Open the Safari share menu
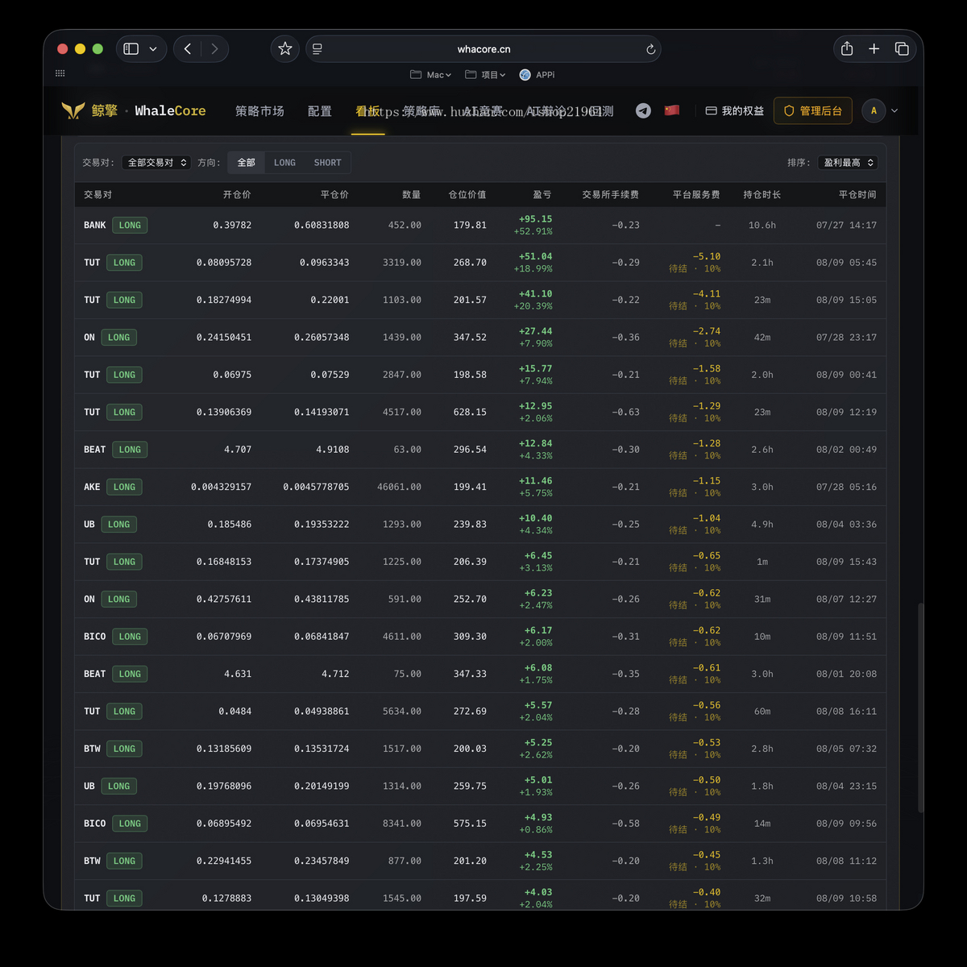The height and width of the screenshot is (967, 967). pyautogui.click(x=847, y=49)
